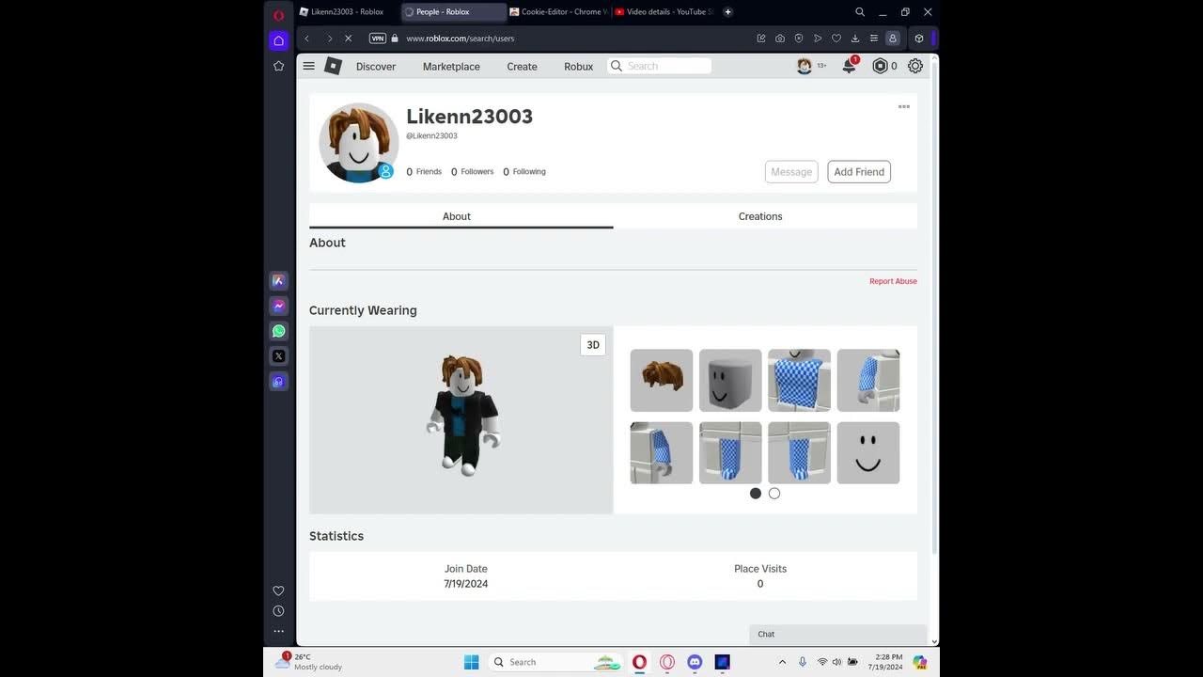The width and height of the screenshot is (1203, 677).
Task: Switch to People - Roblox tab
Action: 454,12
